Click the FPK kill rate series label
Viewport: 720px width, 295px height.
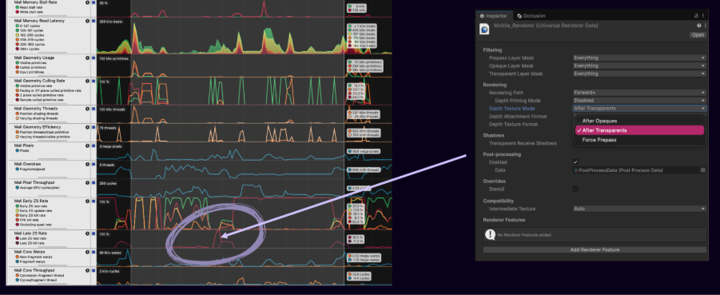(x=30, y=220)
